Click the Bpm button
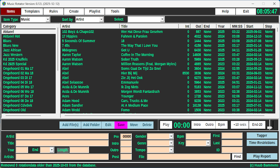This screenshot has height=168, width=280. [x=221, y=125]
